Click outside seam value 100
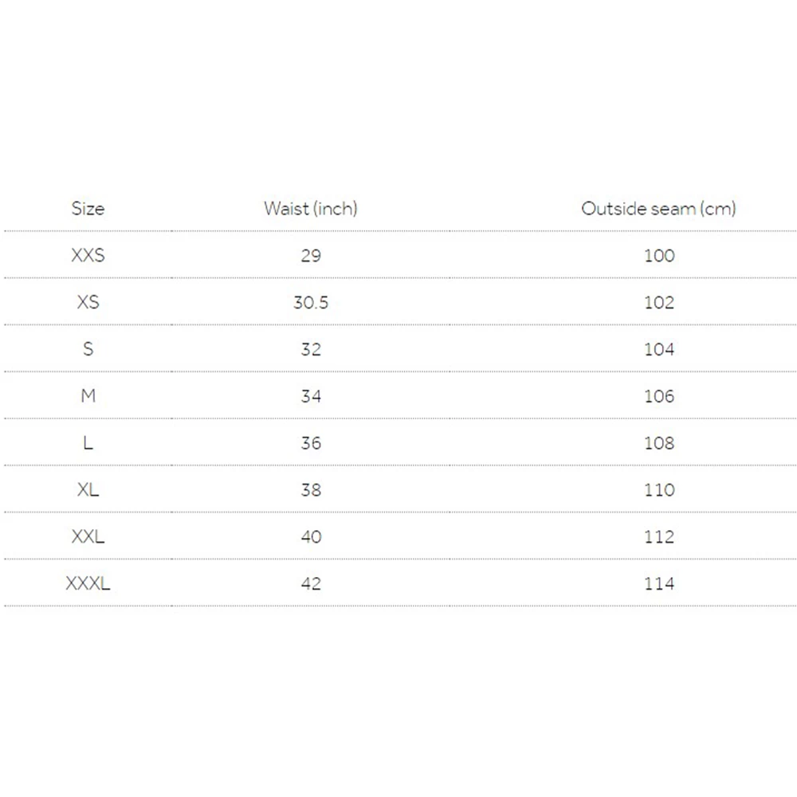Viewport: 797px width, 797px height. click(x=659, y=256)
